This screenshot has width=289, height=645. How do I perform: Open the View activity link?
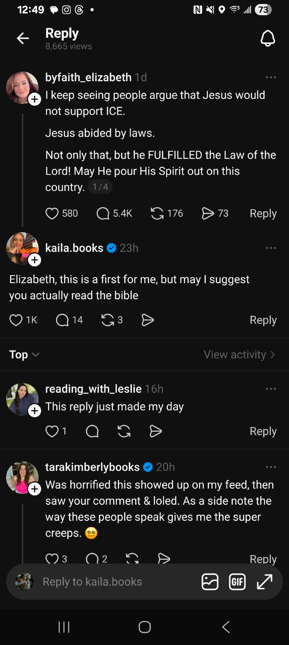(239, 355)
